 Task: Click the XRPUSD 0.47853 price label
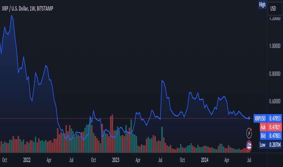click(x=268, y=118)
